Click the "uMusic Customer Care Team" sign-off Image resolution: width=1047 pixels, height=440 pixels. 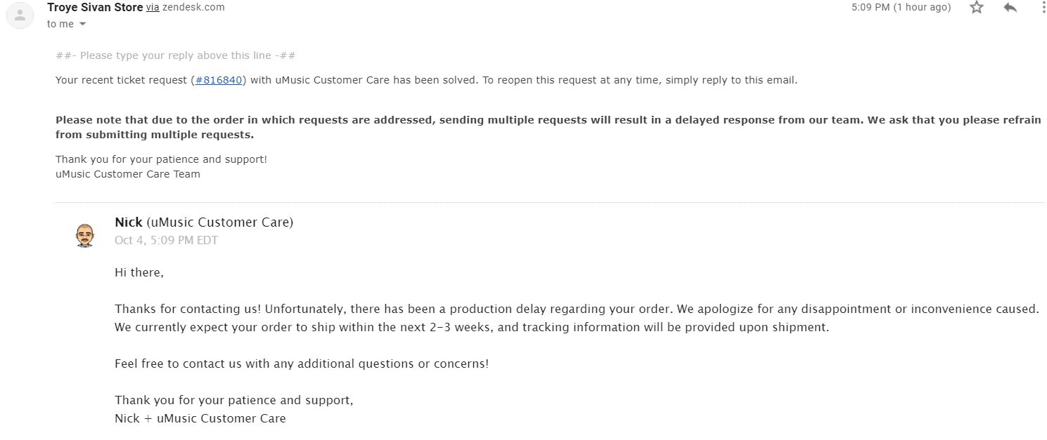127,174
